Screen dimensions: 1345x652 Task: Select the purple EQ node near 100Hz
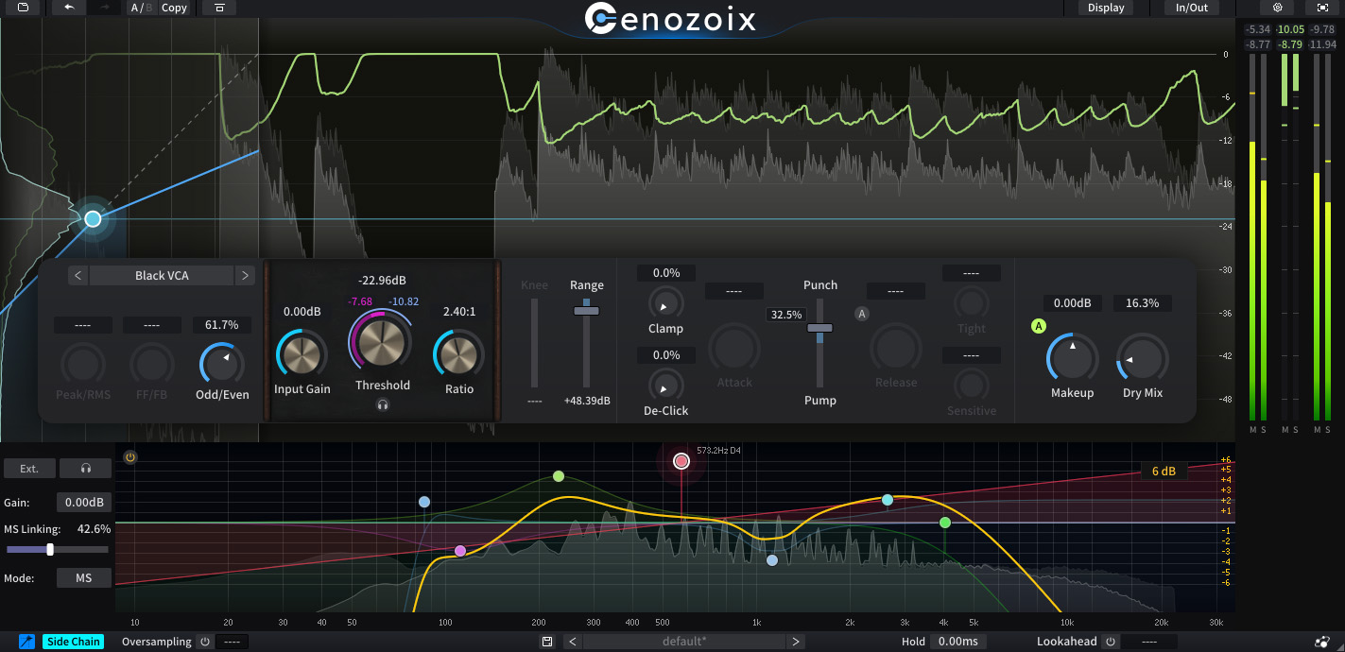(x=460, y=551)
